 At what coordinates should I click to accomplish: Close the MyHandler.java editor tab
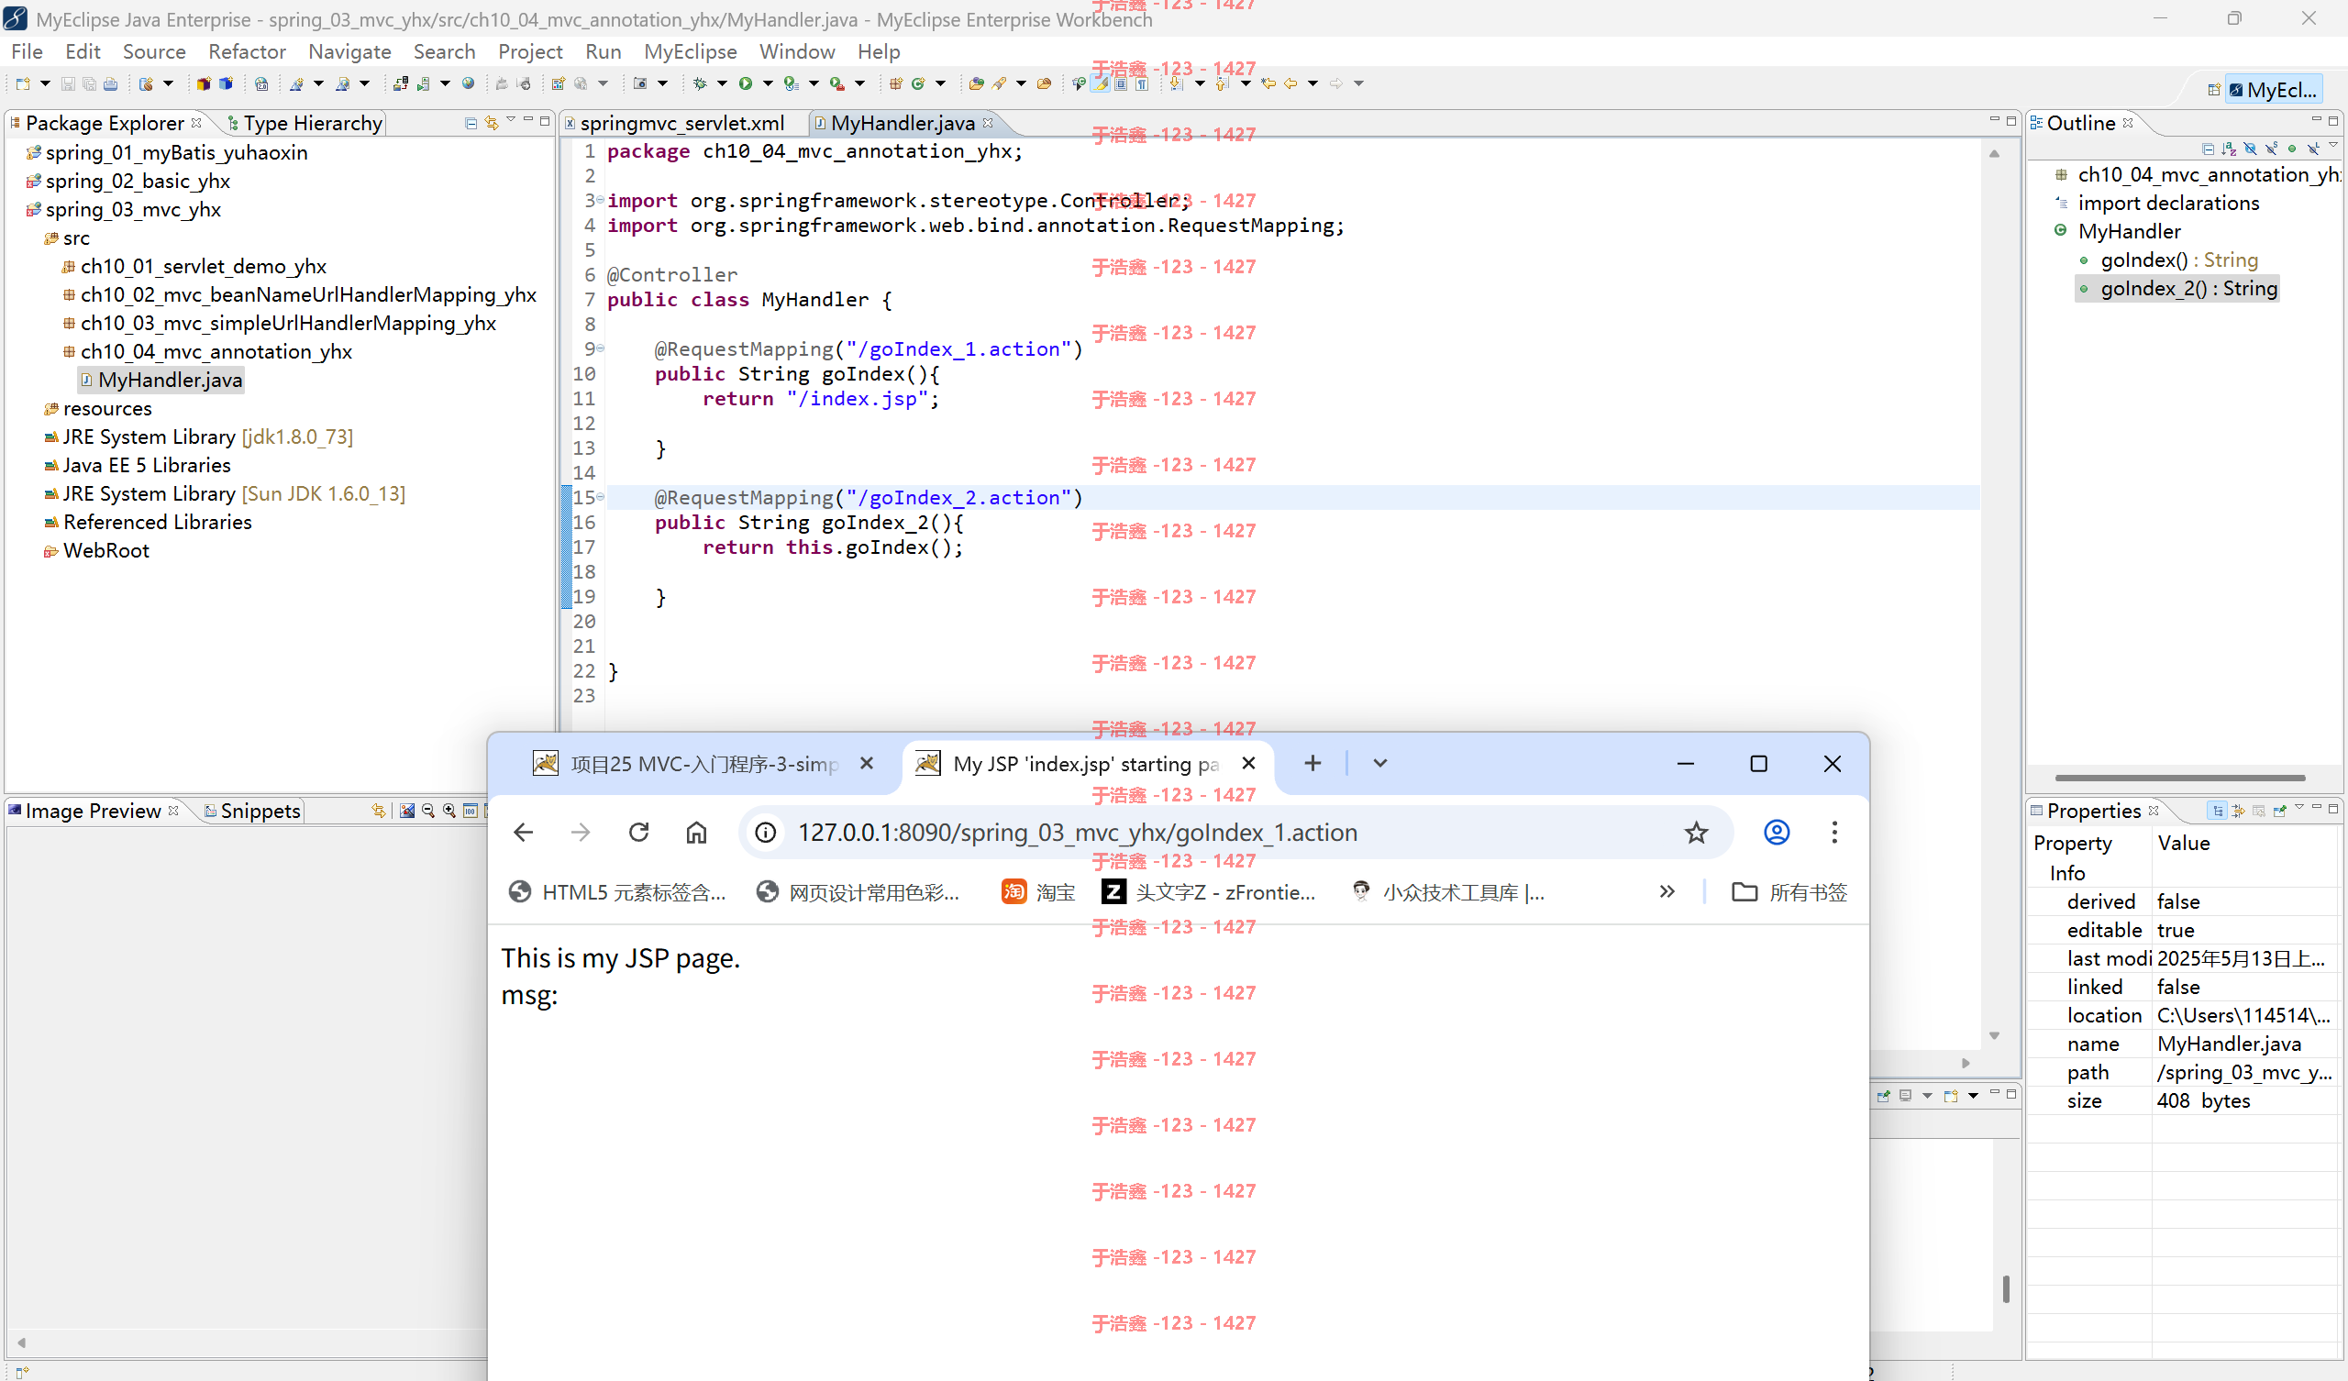point(988,122)
